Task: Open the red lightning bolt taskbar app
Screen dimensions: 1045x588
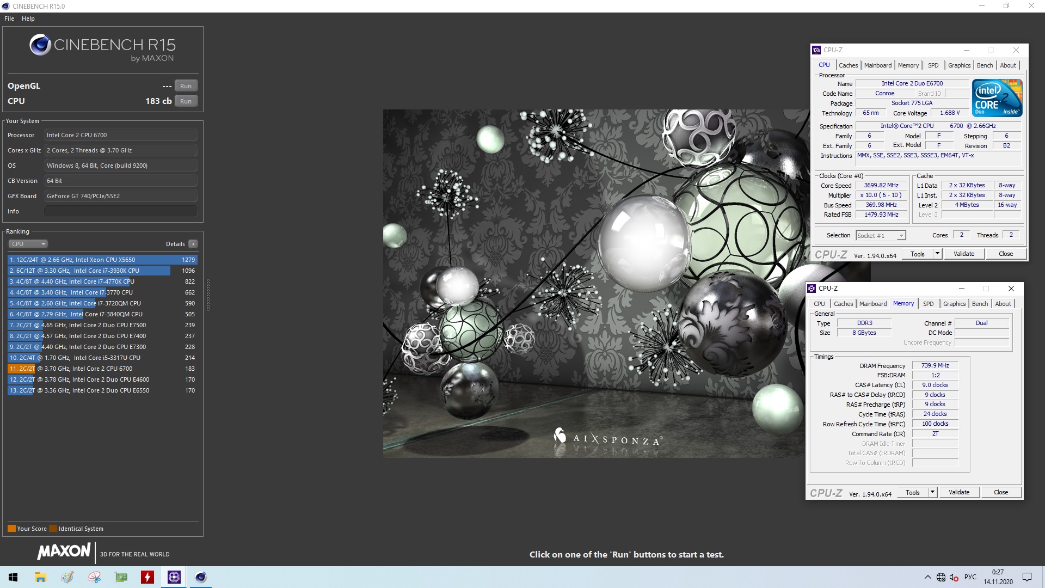Action: tap(147, 577)
